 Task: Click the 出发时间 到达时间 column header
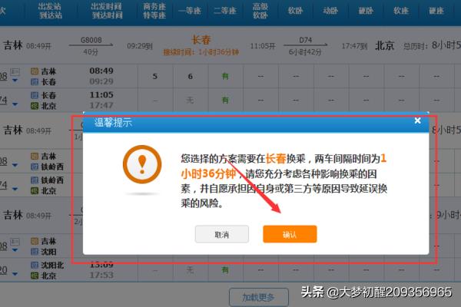[x=107, y=11]
